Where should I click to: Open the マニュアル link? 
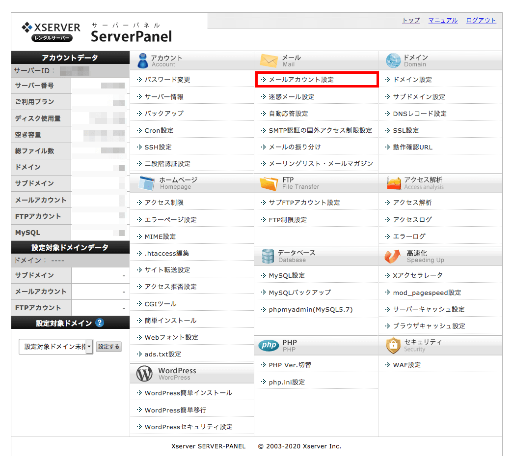point(443,20)
